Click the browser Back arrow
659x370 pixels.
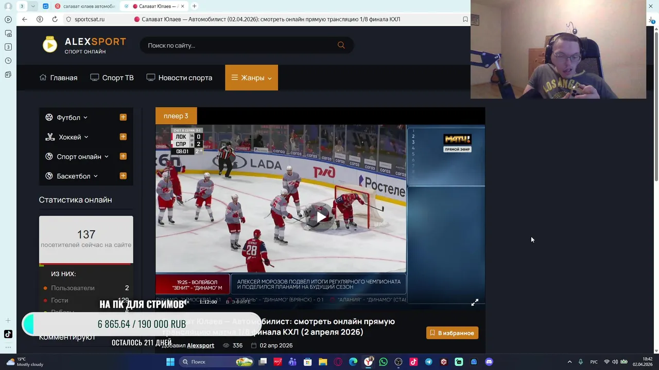[x=24, y=19]
